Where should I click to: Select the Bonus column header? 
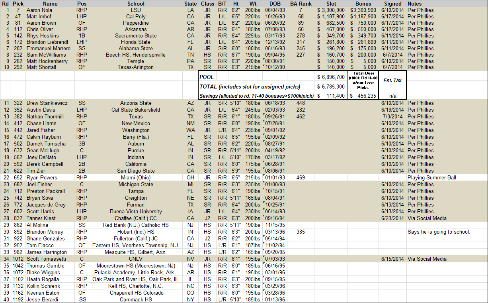coord(363,4)
